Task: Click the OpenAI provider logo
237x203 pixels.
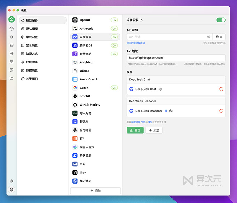Action: pyautogui.click(x=75, y=20)
